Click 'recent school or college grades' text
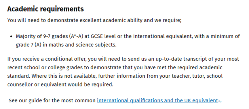Viewport: 249px width, 109px height. click(x=45, y=67)
